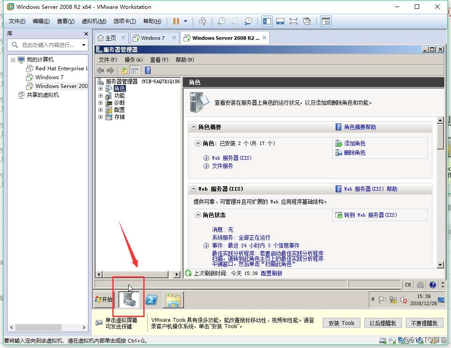Launch PowerShell from guest taskbar
The image size is (451, 348).
coord(151,300)
